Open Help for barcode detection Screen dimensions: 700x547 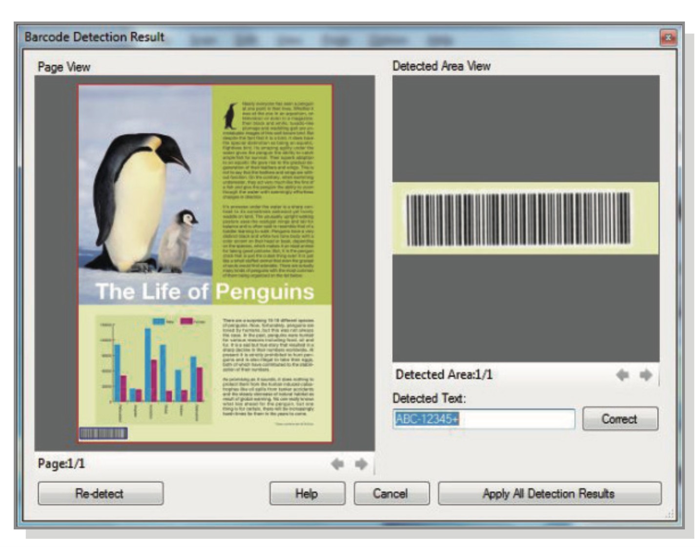click(x=307, y=494)
